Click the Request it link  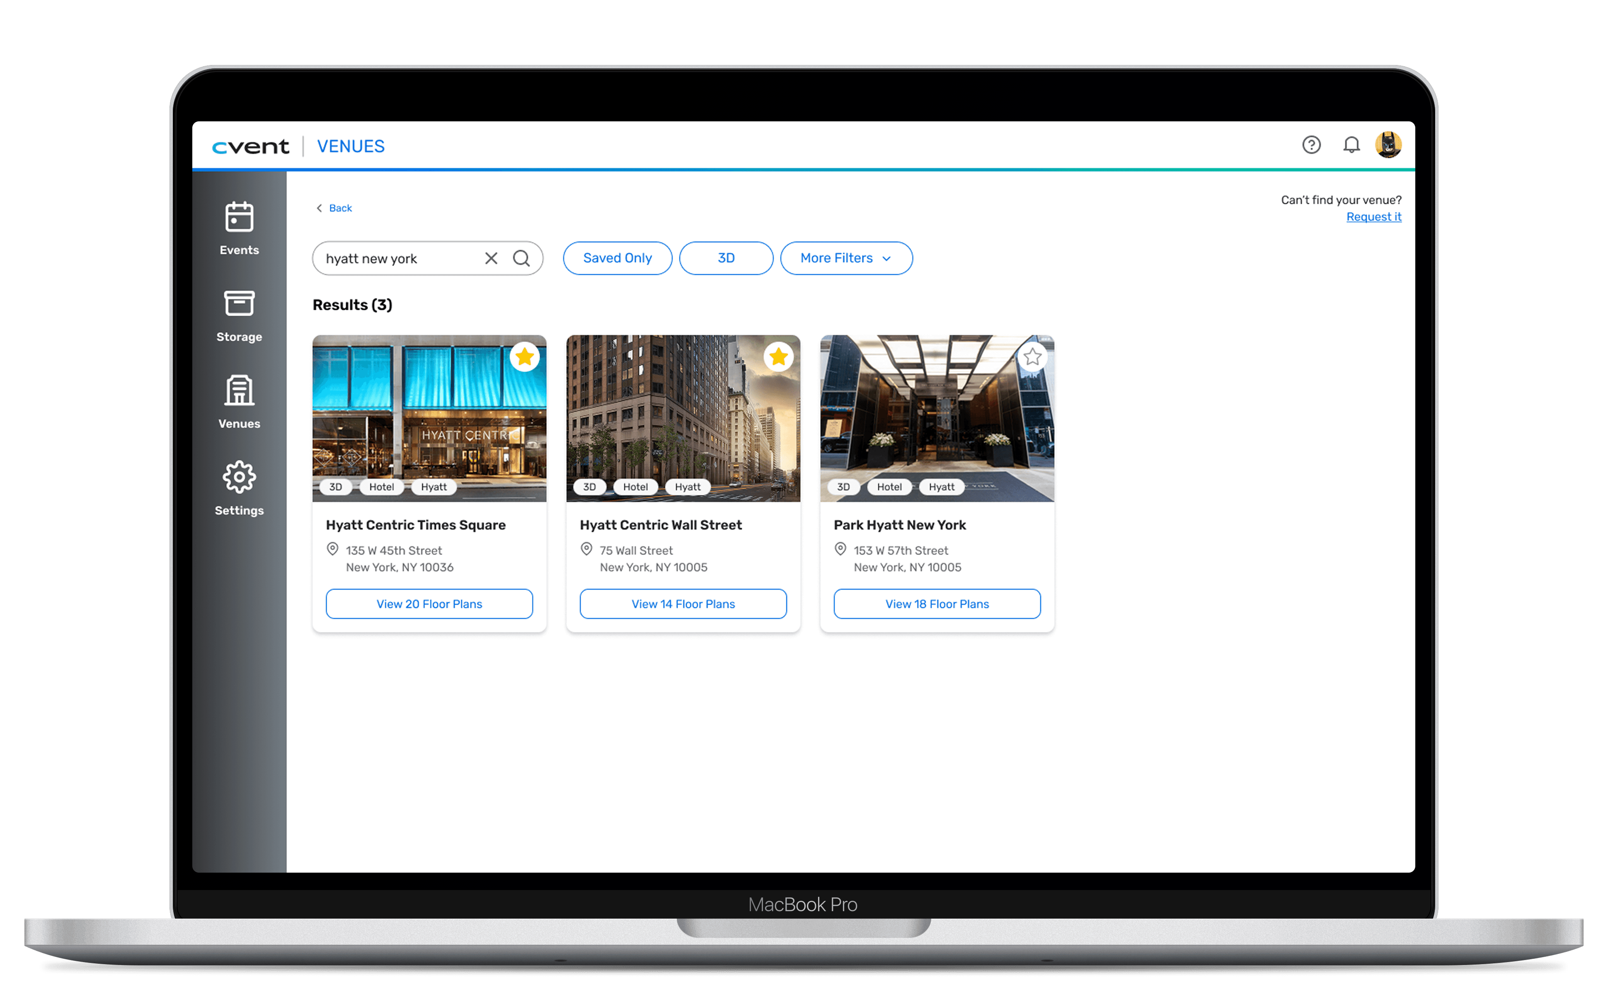pyautogui.click(x=1373, y=217)
